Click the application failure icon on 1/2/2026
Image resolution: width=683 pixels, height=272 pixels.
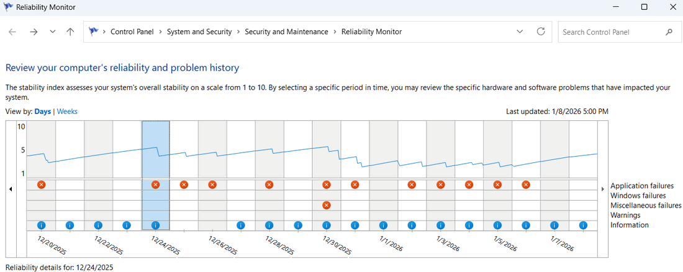(412, 185)
